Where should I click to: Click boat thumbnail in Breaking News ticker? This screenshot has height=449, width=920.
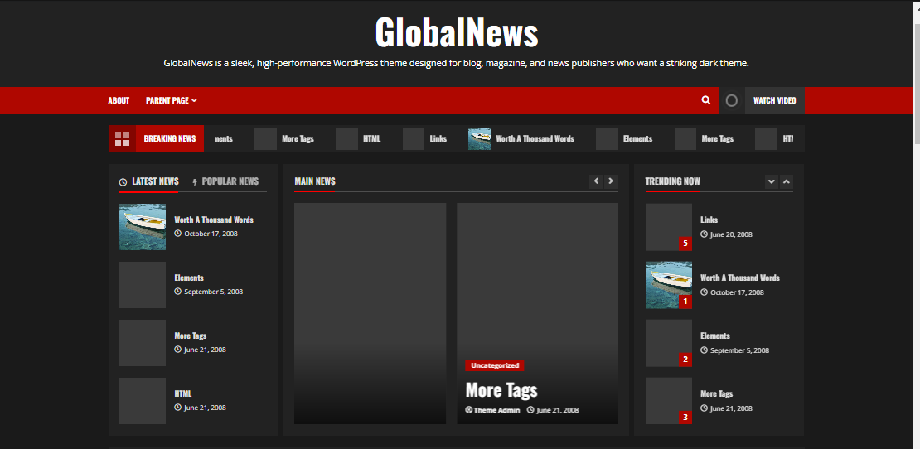(x=479, y=139)
